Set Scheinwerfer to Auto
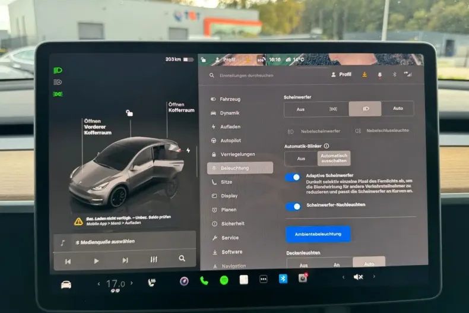Screen dimensions: 469x313 (x=398, y=108)
